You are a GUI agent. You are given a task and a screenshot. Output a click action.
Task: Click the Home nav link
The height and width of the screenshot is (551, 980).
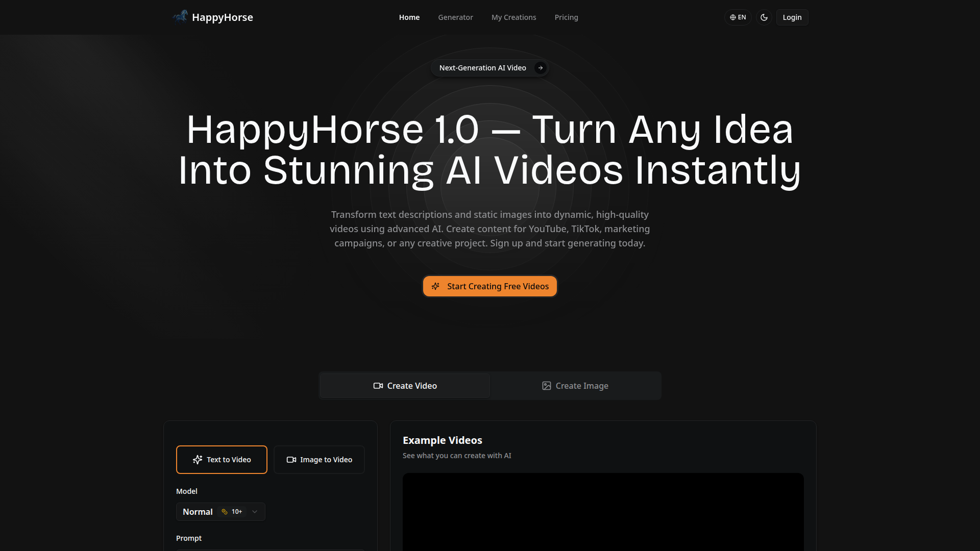point(409,17)
